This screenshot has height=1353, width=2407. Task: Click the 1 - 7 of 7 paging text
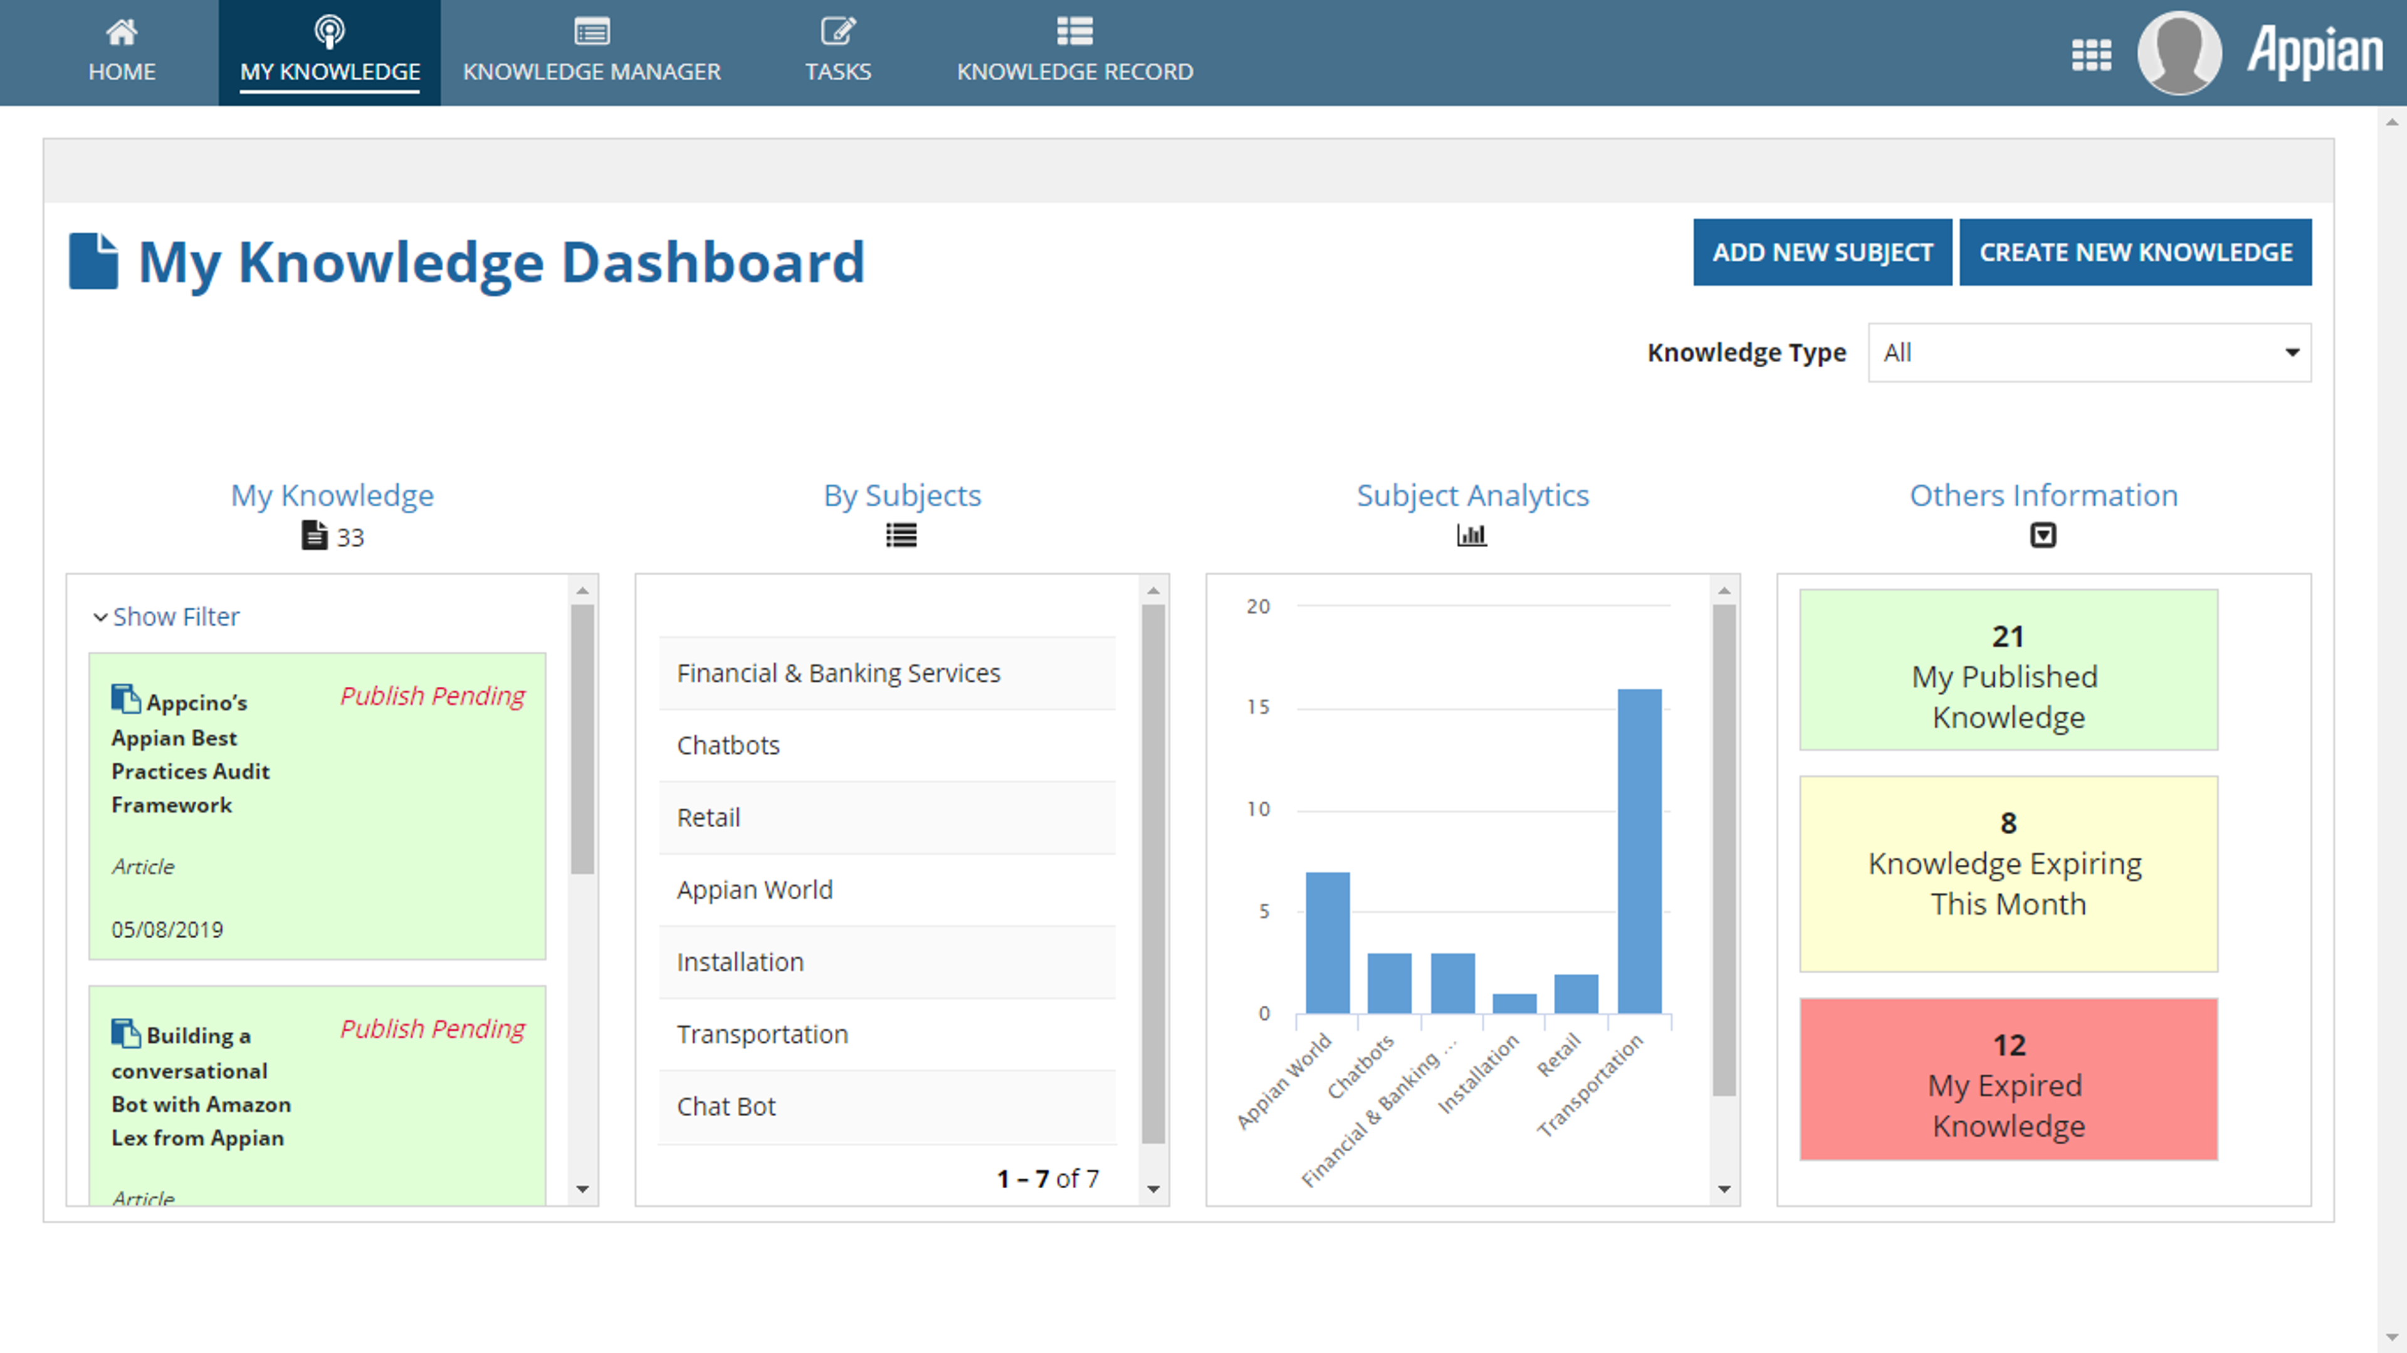pyautogui.click(x=1047, y=1178)
